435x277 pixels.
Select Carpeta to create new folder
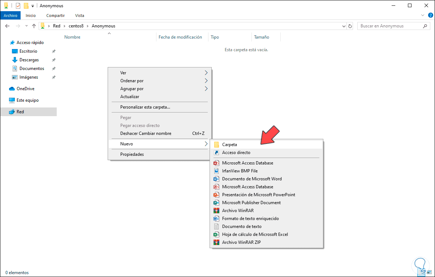(x=229, y=145)
